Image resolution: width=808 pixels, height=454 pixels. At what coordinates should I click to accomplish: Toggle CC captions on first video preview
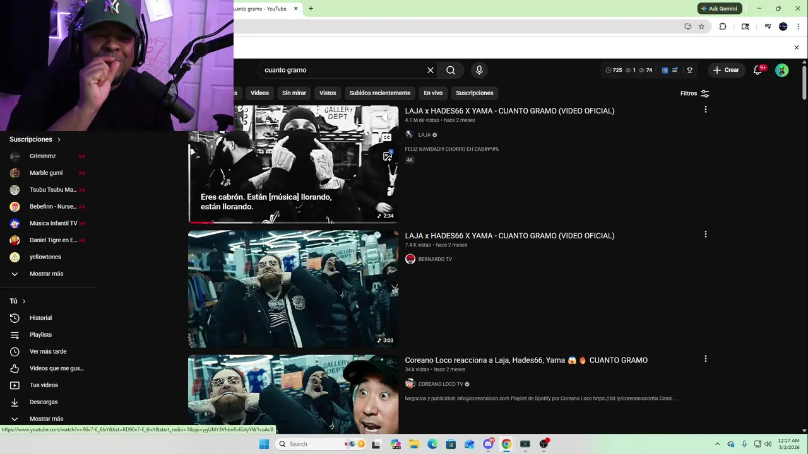coord(386,137)
